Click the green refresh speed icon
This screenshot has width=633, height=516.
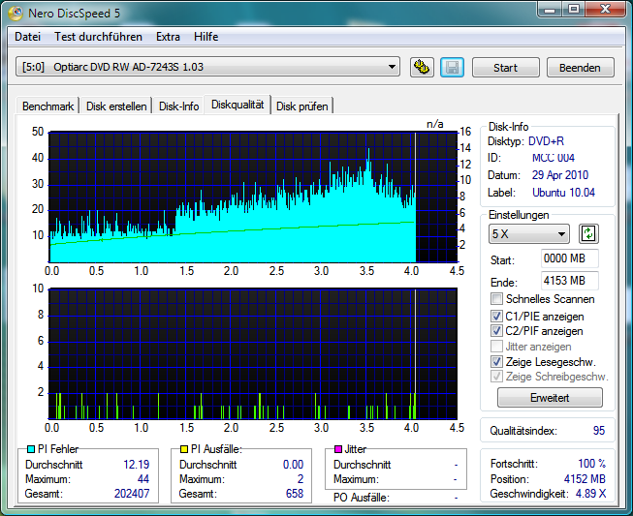click(x=588, y=234)
